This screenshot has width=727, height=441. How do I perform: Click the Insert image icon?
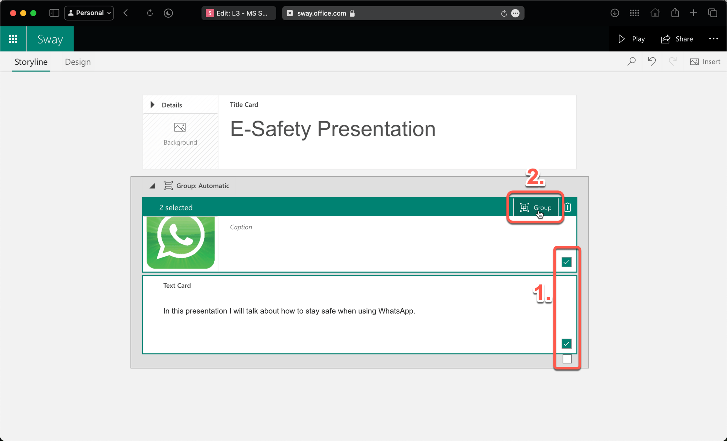pyautogui.click(x=705, y=61)
